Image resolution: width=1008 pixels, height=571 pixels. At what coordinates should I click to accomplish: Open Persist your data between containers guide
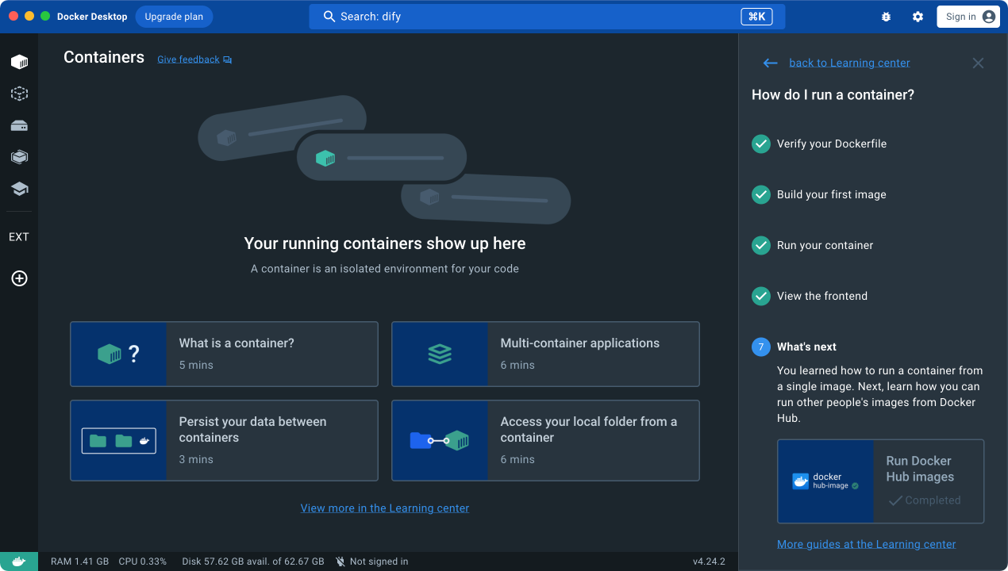pos(224,440)
